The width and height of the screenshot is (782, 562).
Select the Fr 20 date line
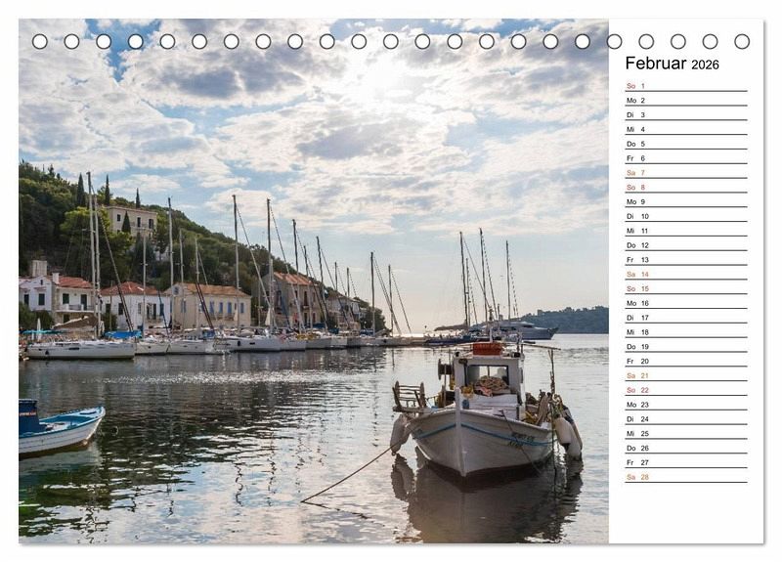(x=685, y=361)
